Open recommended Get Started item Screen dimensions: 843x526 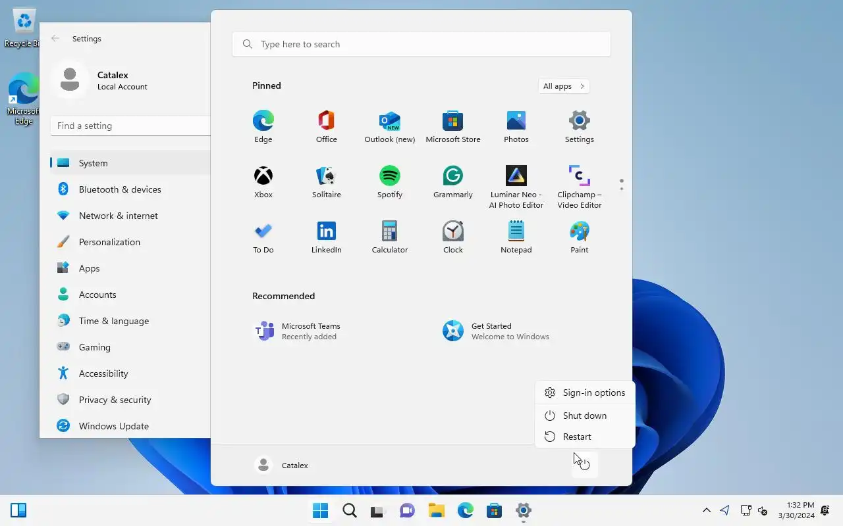pyautogui.click(x=497, y=331)
